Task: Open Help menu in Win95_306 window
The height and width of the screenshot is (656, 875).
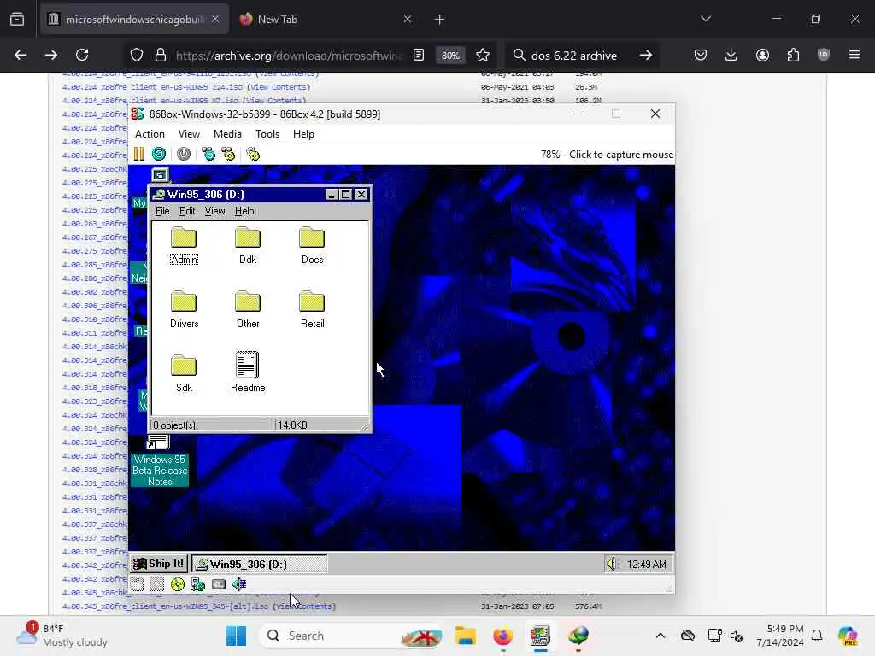Action: tap(244, 211)
